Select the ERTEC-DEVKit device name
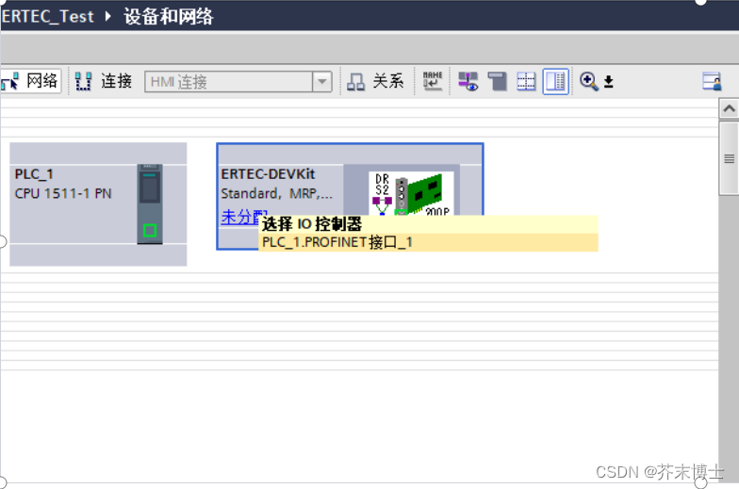 [x=268, y=173]
